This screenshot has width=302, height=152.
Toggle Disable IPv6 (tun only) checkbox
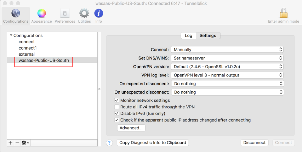click(x=117, y=113)
